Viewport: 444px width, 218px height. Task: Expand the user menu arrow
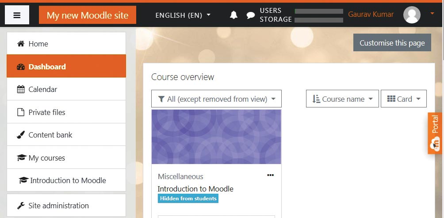432,13
